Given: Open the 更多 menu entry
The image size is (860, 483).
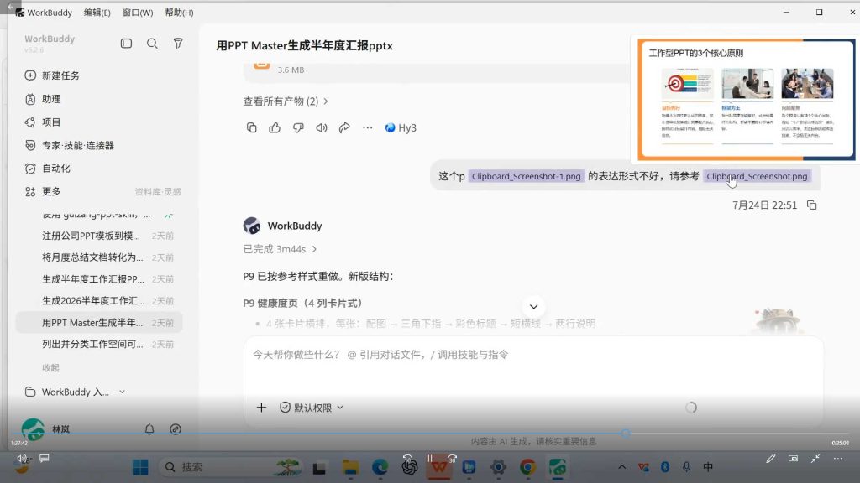Looking at the screenshot, I should click(43, 192).
